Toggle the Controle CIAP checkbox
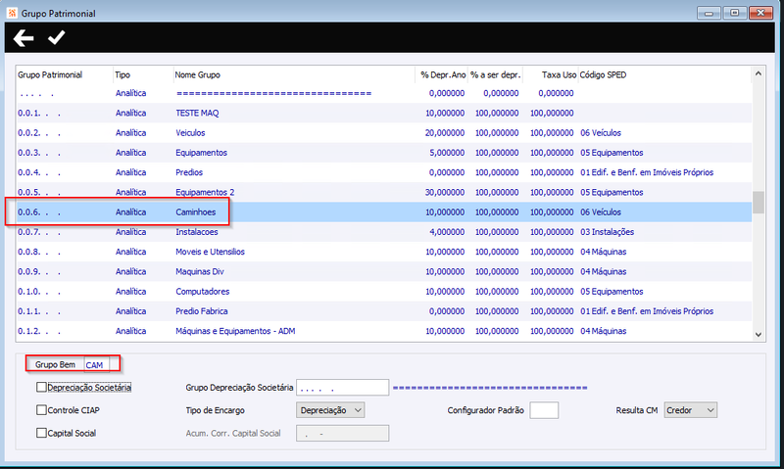The image size is (784, 469). click(x=41, y=410)
